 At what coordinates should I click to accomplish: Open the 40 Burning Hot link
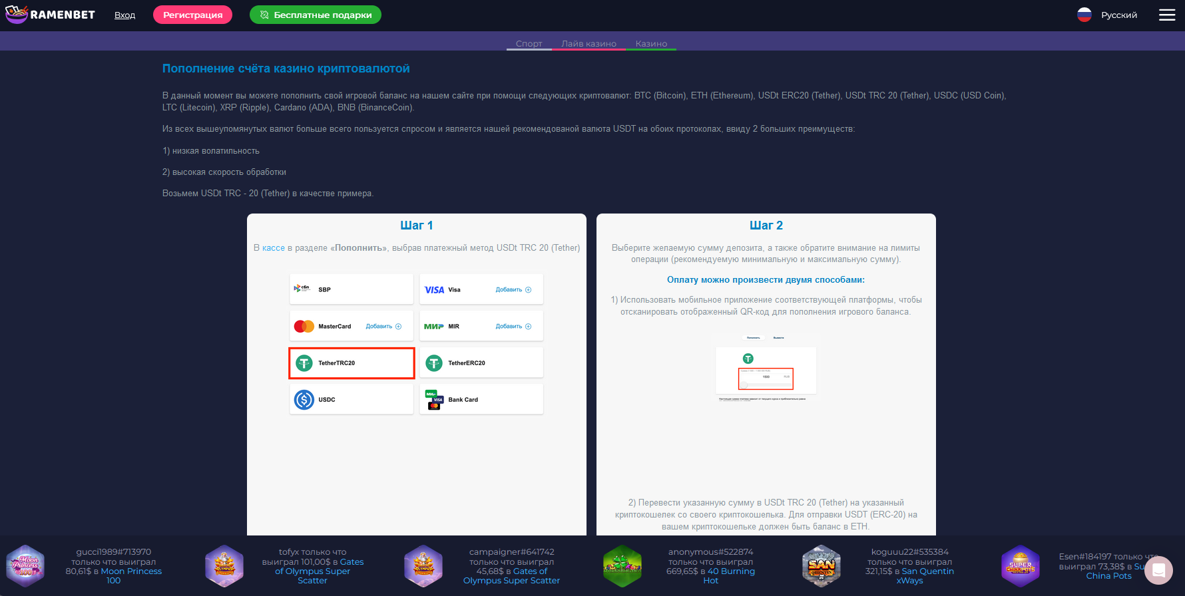point(730,575)
